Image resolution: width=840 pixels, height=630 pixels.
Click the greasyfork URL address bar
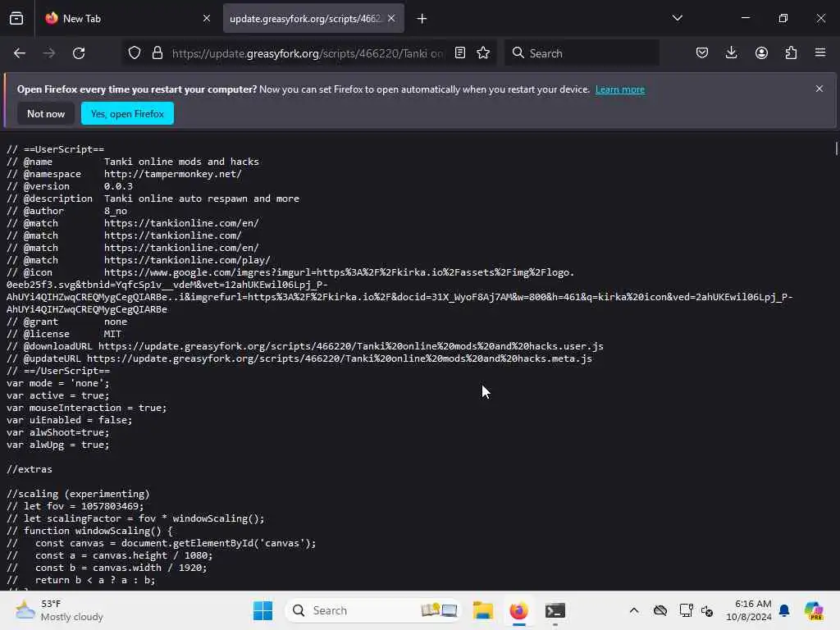308,53
